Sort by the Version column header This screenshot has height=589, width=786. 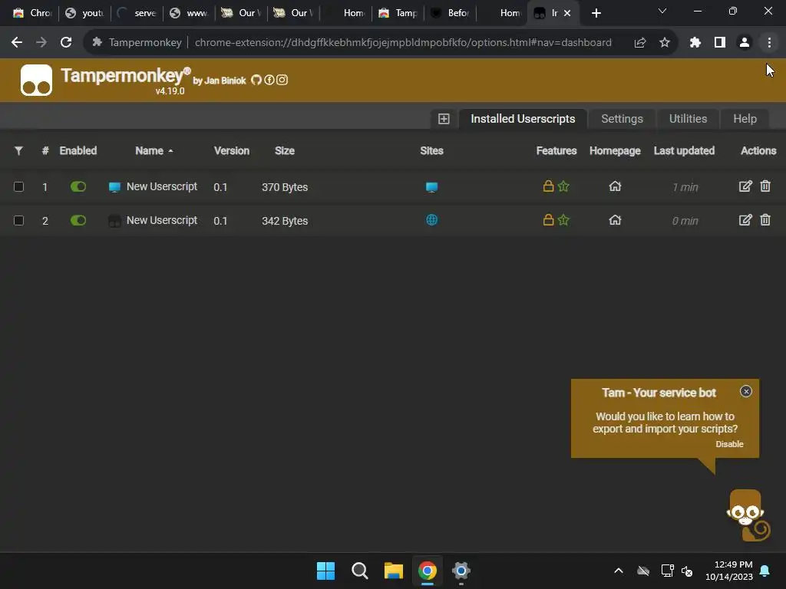pyautogui.click(x=232, y=151)
